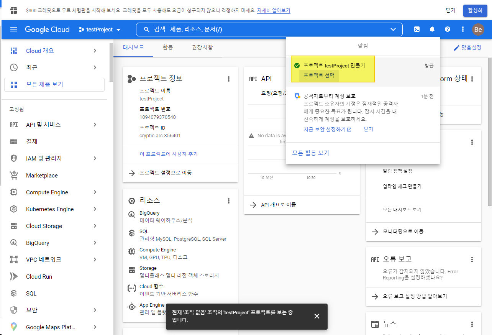Click the Cloud Run icon in sidebar

pos(14,277)
